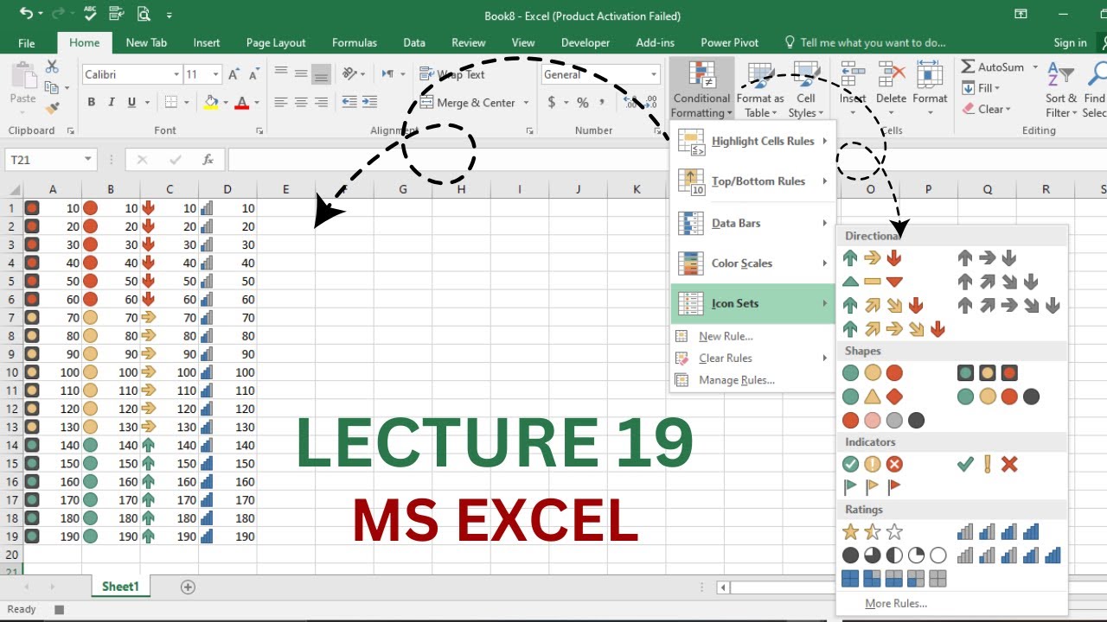1107x622 pixels.
Task: Switch to the Formulas ribbon tab
Action: point(355,42)
